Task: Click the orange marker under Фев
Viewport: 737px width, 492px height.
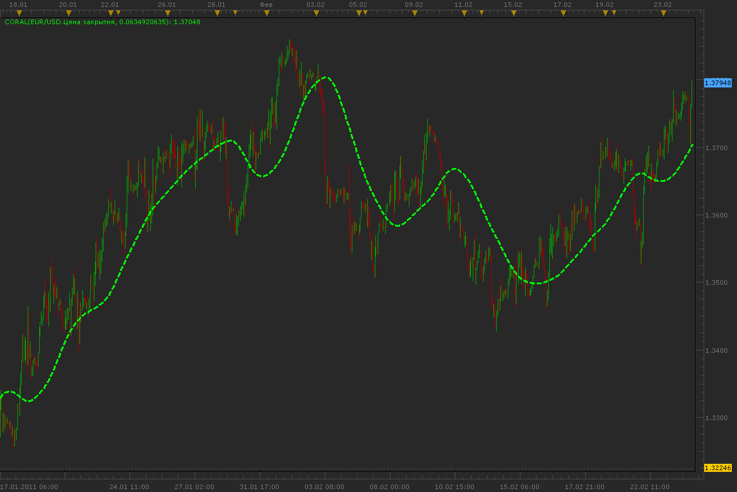Action: [266, 12]
